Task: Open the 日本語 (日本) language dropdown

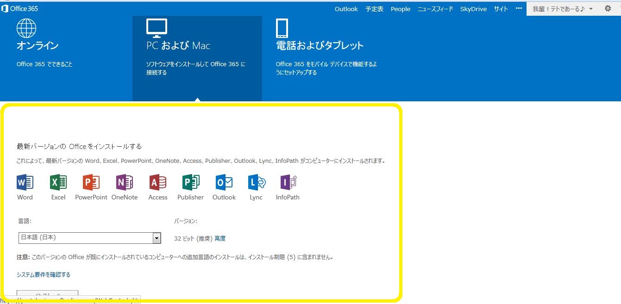Action: coord(90,238)
